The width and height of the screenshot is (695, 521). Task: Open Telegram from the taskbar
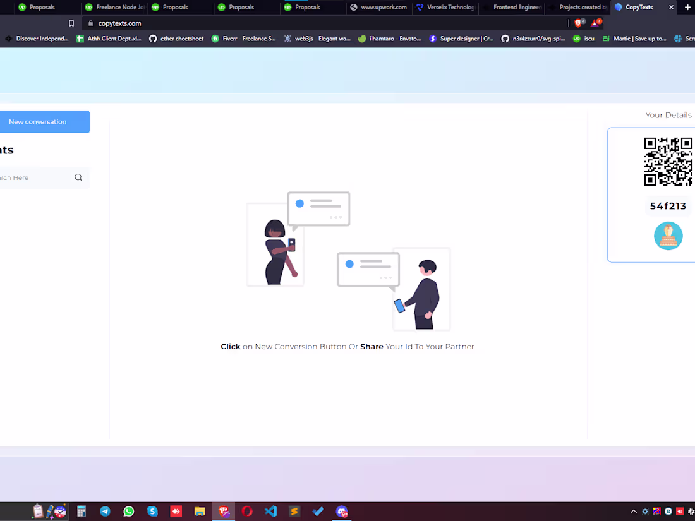[x=105, y=512]
